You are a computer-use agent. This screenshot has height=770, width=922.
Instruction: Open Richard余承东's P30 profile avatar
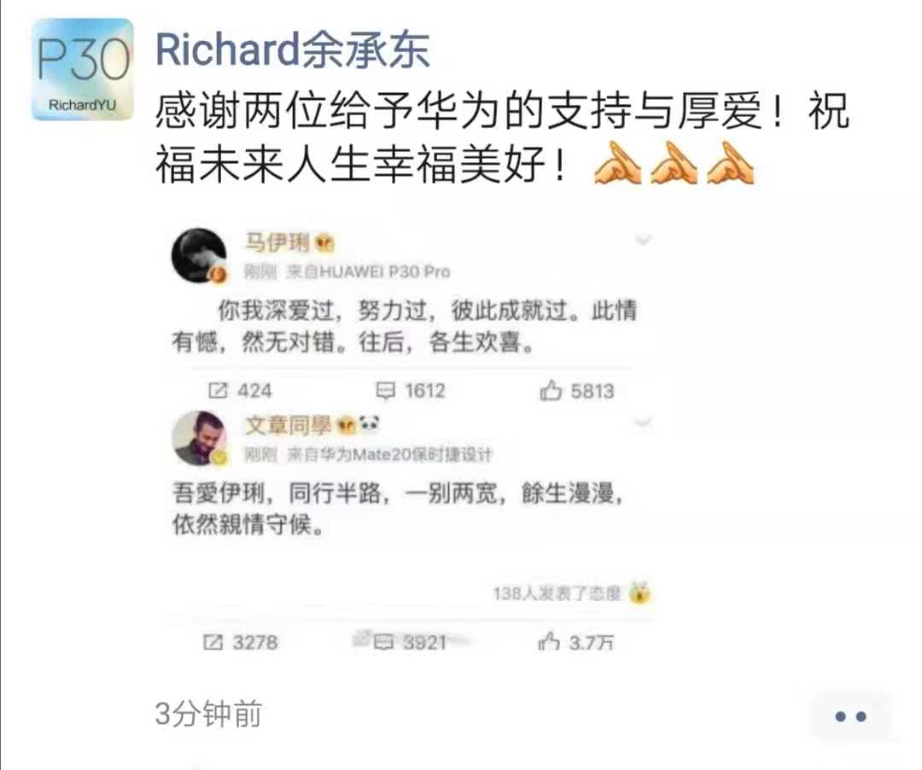(x=83, y=69)
